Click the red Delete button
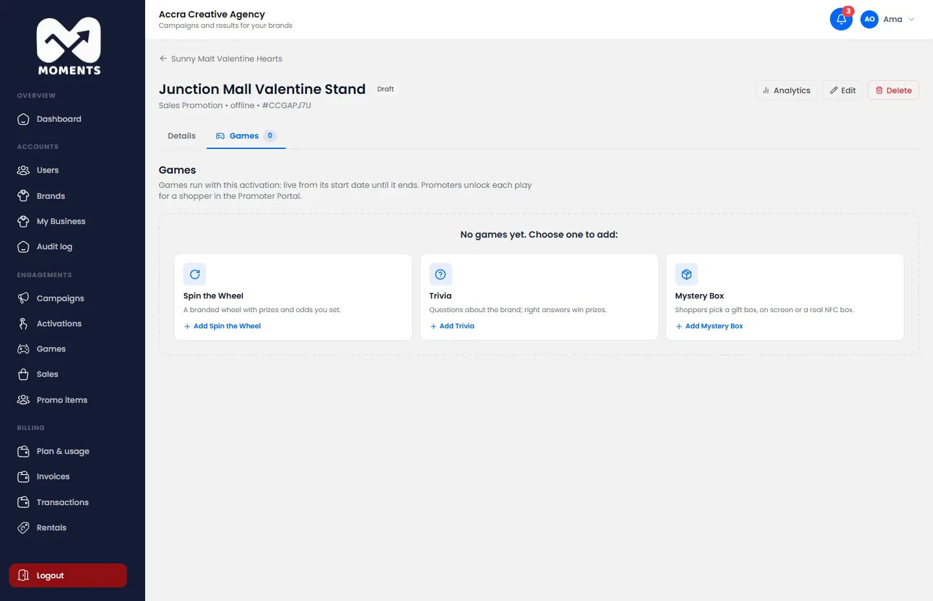The width and height of the screenshot is (933, 601). pos(893,90)
